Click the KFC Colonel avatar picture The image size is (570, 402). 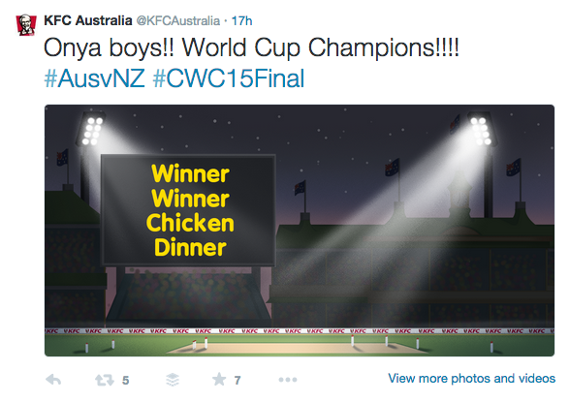pyautogui.click(x=26, y=24)
